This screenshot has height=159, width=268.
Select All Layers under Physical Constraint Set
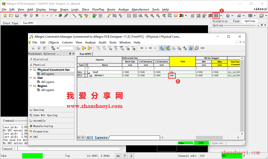48,74
